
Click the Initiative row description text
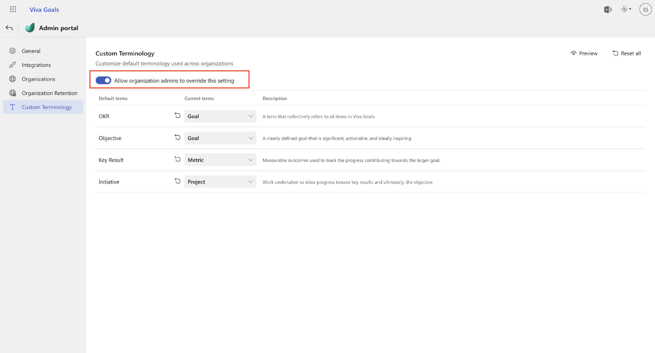348,182
